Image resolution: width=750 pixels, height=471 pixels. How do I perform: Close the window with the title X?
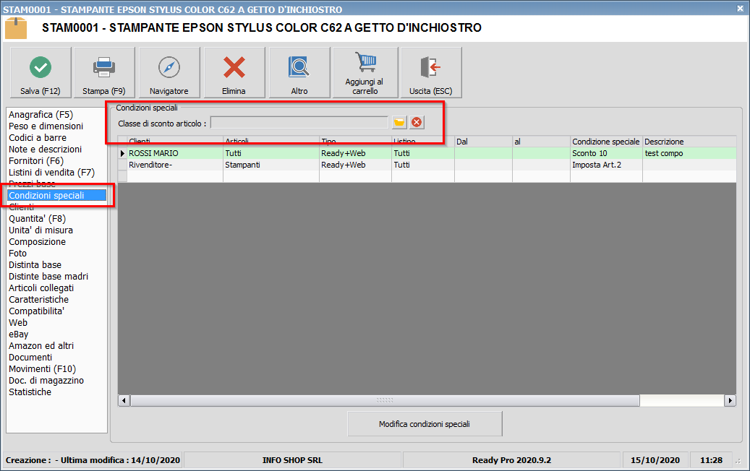click(740, 8)
